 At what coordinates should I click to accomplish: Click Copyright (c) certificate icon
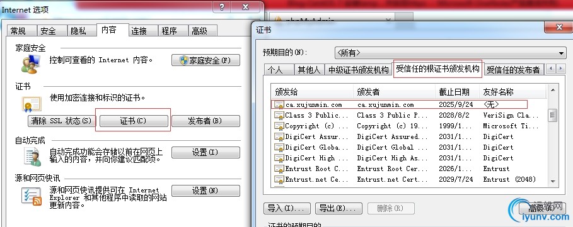[279, 126]
